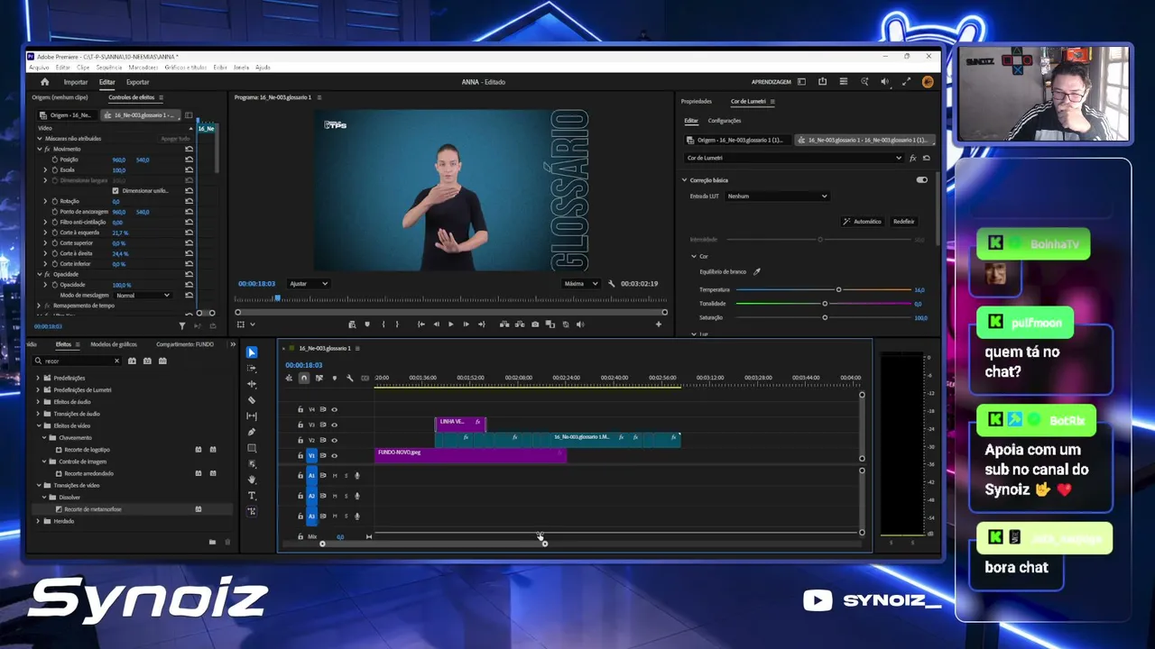The width and height of the screenshot is (1155, 649).
Task: Click the Quick Export share icon
Action: tap(822, 82)
